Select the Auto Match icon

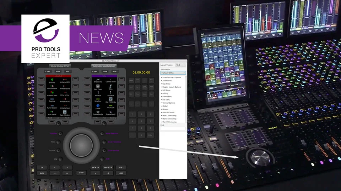tap(52, 112)
